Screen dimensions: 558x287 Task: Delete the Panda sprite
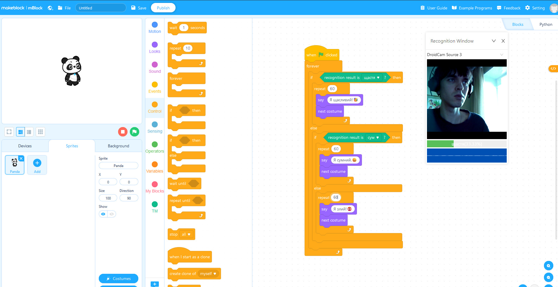[21, 158]
